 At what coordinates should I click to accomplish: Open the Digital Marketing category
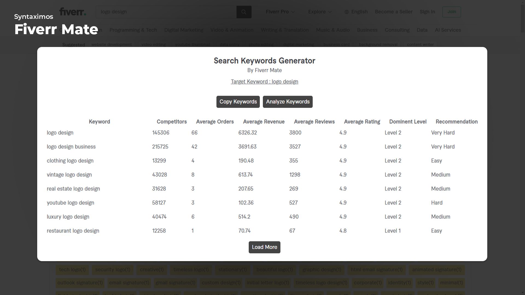[x=184, y=30]
